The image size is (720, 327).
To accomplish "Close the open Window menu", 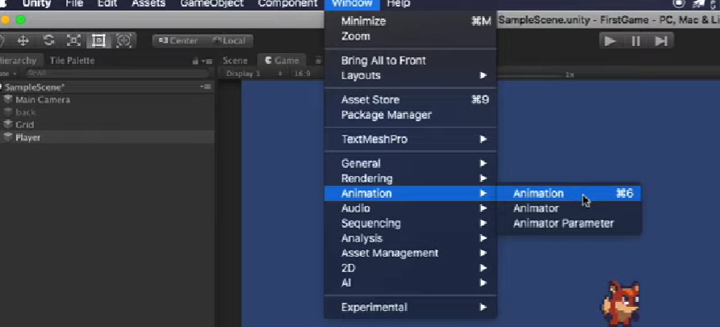I will click(x=352, y=4).
